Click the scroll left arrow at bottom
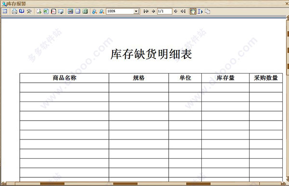The width and height of the screenshot is (289, 186). 3,184
